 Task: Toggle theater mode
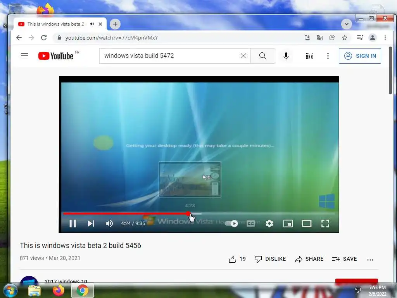[x=307, y=223]
